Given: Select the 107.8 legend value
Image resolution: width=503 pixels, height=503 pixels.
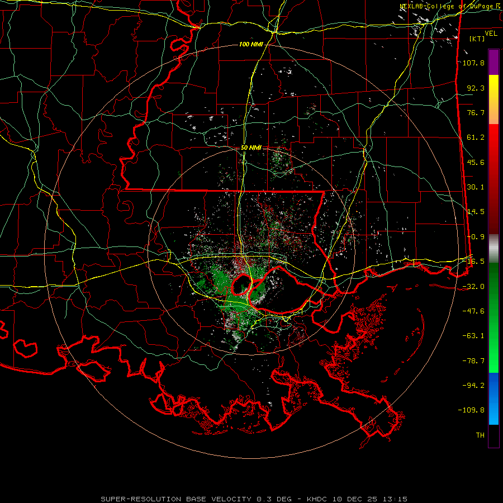Looking at the screenshot, I should point(473,63).
